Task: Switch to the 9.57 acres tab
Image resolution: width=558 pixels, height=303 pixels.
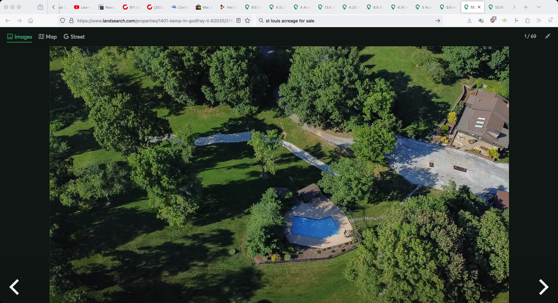Action: point(253,7)
